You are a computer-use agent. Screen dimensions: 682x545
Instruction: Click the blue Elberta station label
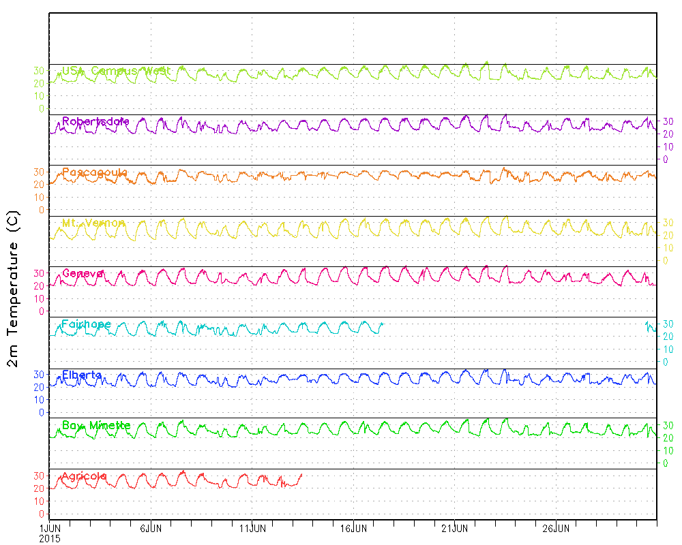(x=82, y=375)
